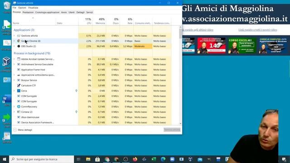The width and height of the screenshot is (290, 163).
Task: Open the Recycle Bin desktop icon
Action: click(7, 5)
